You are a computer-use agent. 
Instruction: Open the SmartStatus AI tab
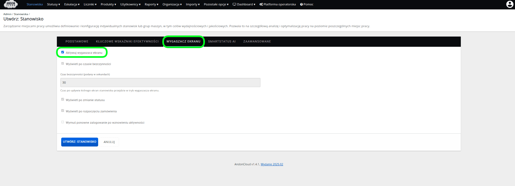pyautogui.click(x=222, y=41)
